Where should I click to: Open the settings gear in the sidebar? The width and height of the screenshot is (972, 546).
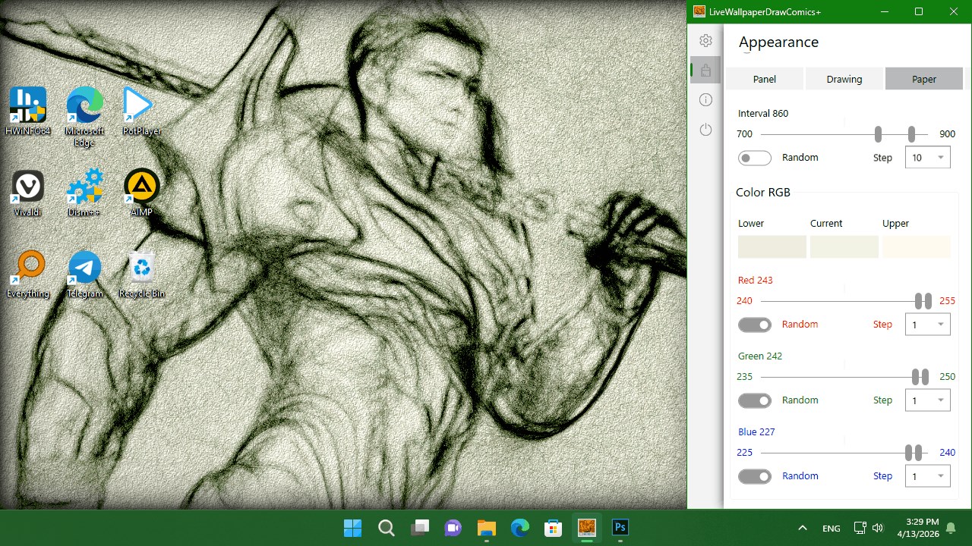705,41
